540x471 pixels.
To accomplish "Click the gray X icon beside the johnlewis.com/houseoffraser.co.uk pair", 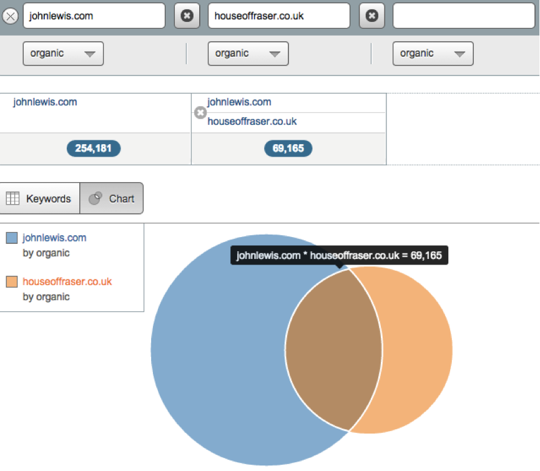I will pyautogui.click(x=200, y=112).
